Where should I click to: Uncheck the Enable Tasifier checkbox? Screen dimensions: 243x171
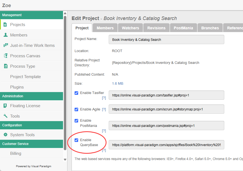tap(77, 93)
